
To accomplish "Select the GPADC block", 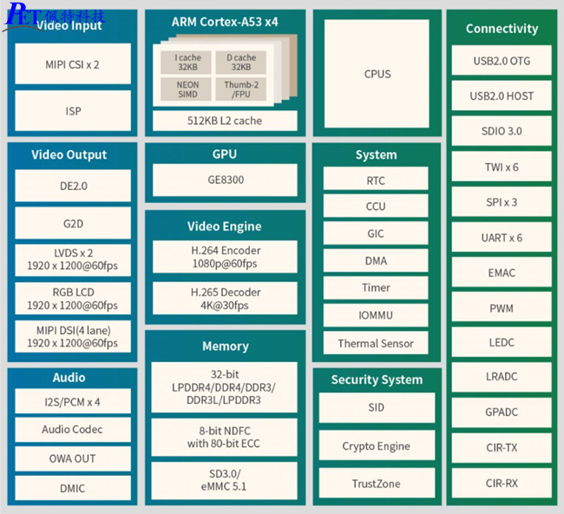I will point(502,412).
